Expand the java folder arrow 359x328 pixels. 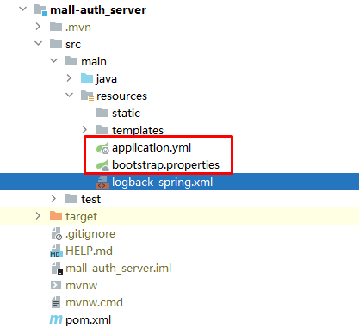pos(69,78)
